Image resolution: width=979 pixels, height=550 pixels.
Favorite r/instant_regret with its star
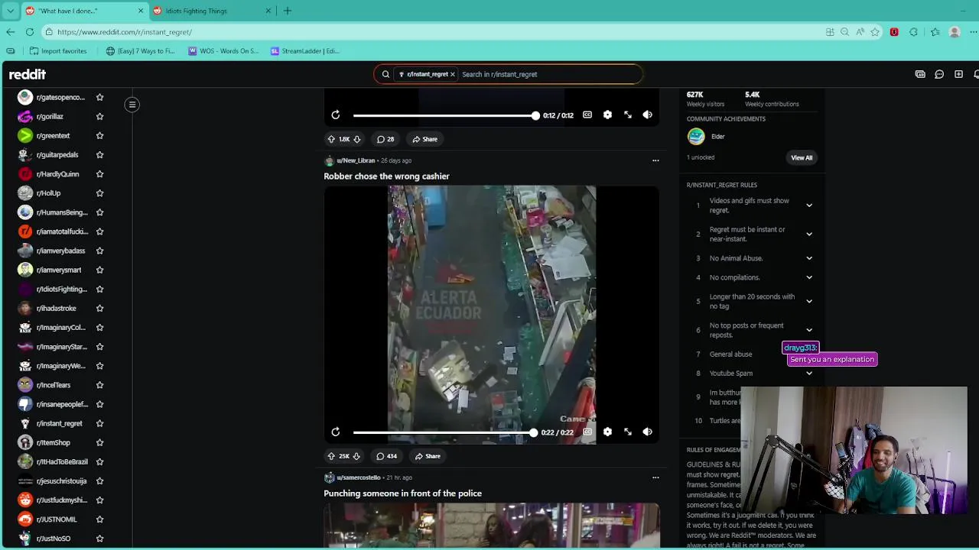tap(99, 423)
